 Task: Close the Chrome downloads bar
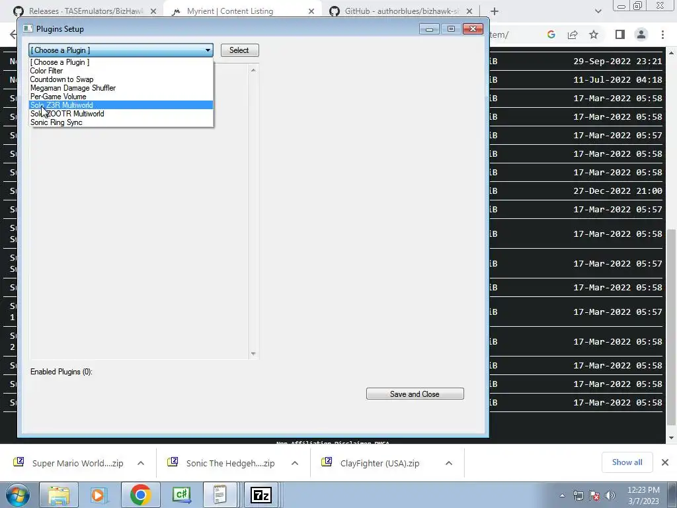(665, 462)
